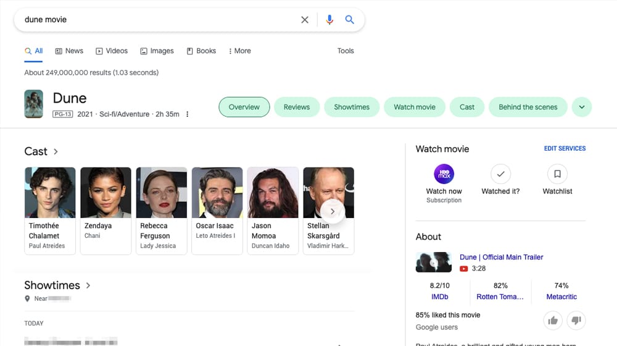Viewport: 617px width, 346px height.
Task: Click the '85% liked this movie' text
Action: point(448,315)
